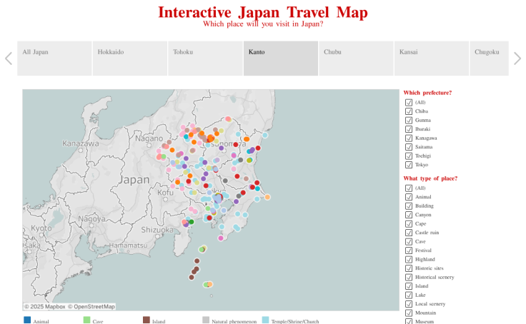526x324 pixels.
Task: Toggle the (All) place type checkbox
Action: tap(409, 188)
